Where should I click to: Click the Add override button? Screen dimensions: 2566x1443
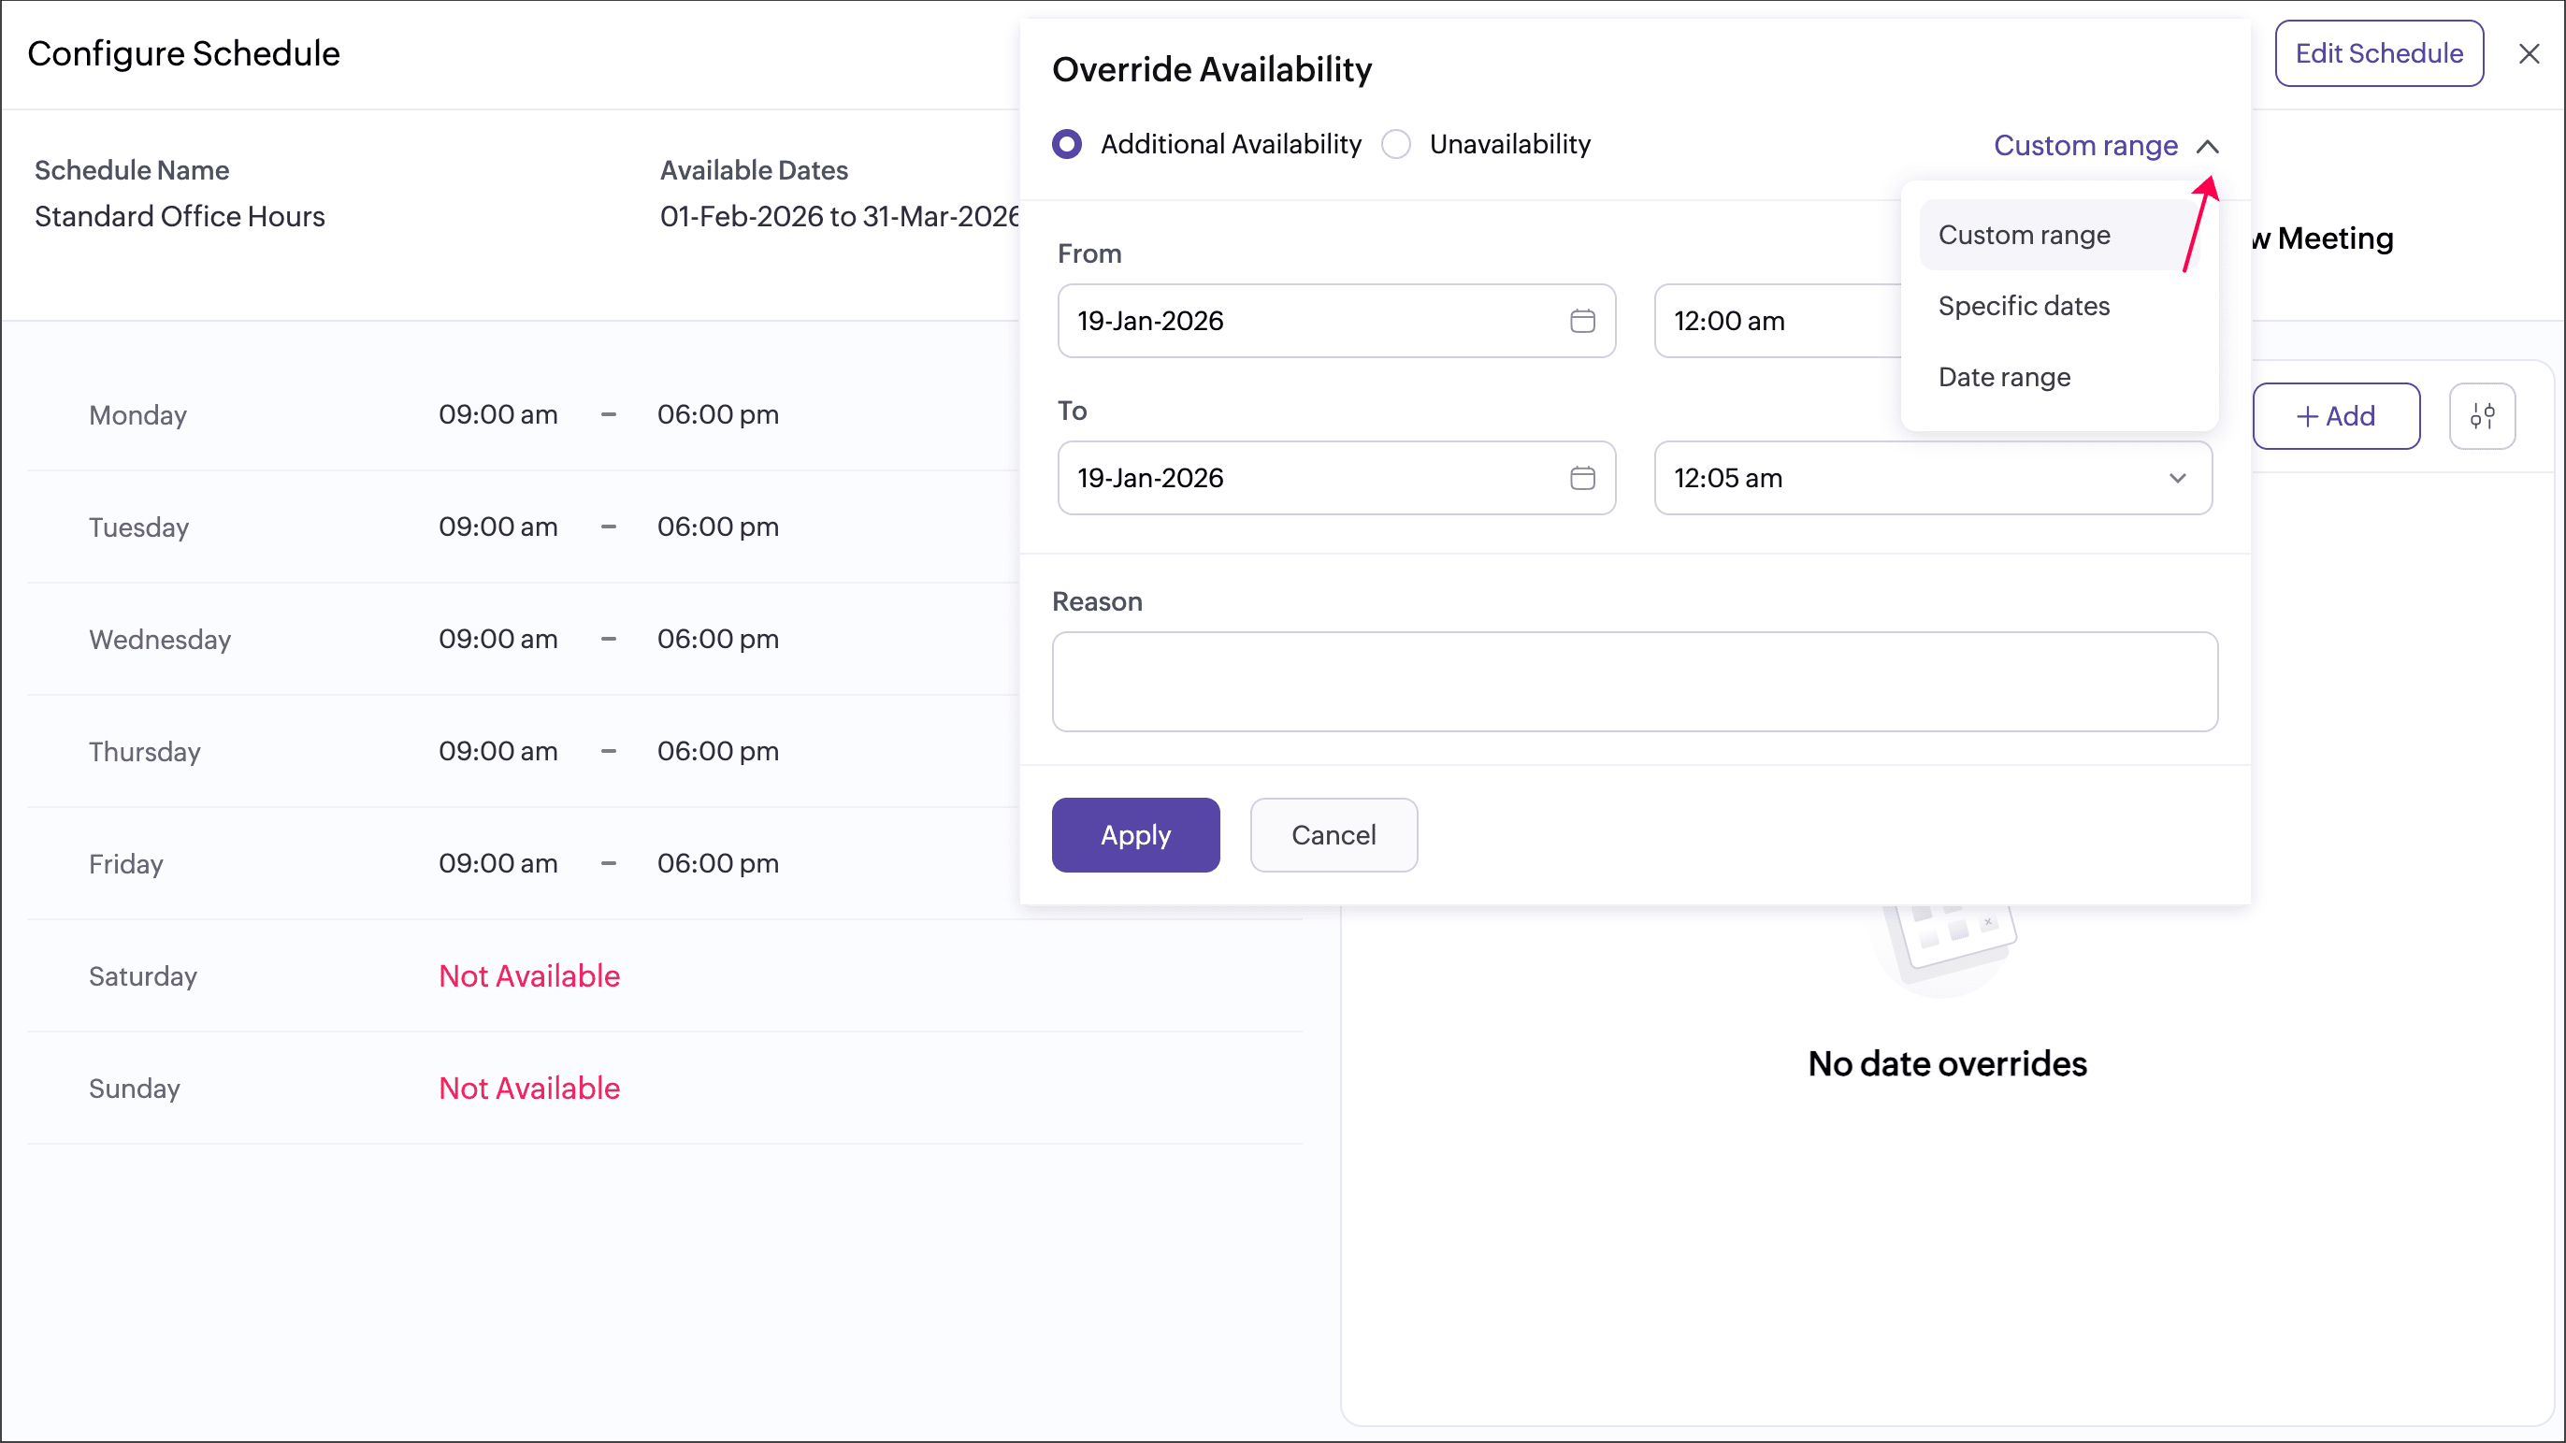(x=2336, y=416)
